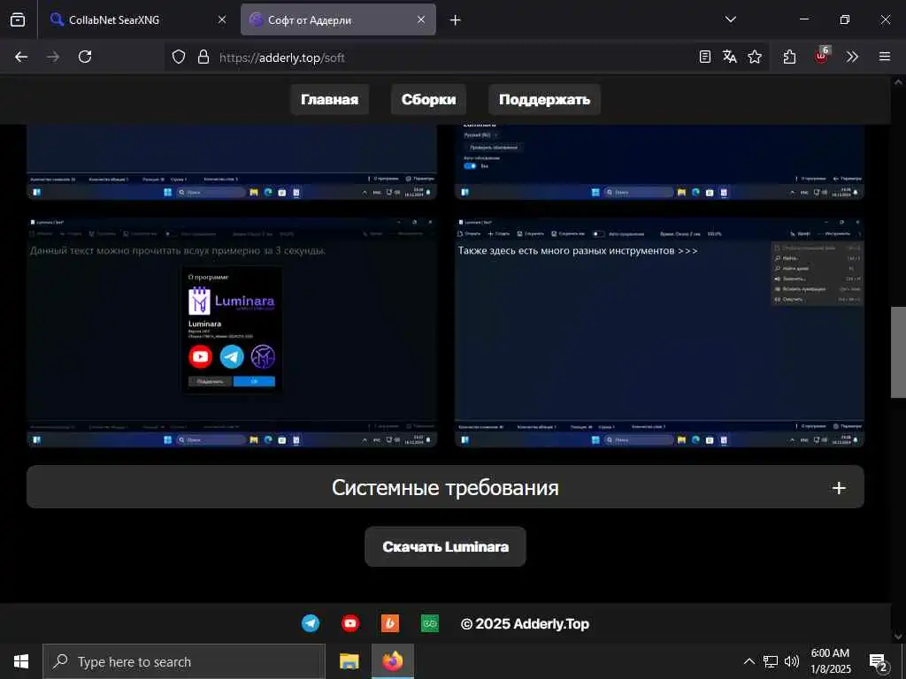
Task: Open the Поддержать page
Action: click(x=544, y=99)
